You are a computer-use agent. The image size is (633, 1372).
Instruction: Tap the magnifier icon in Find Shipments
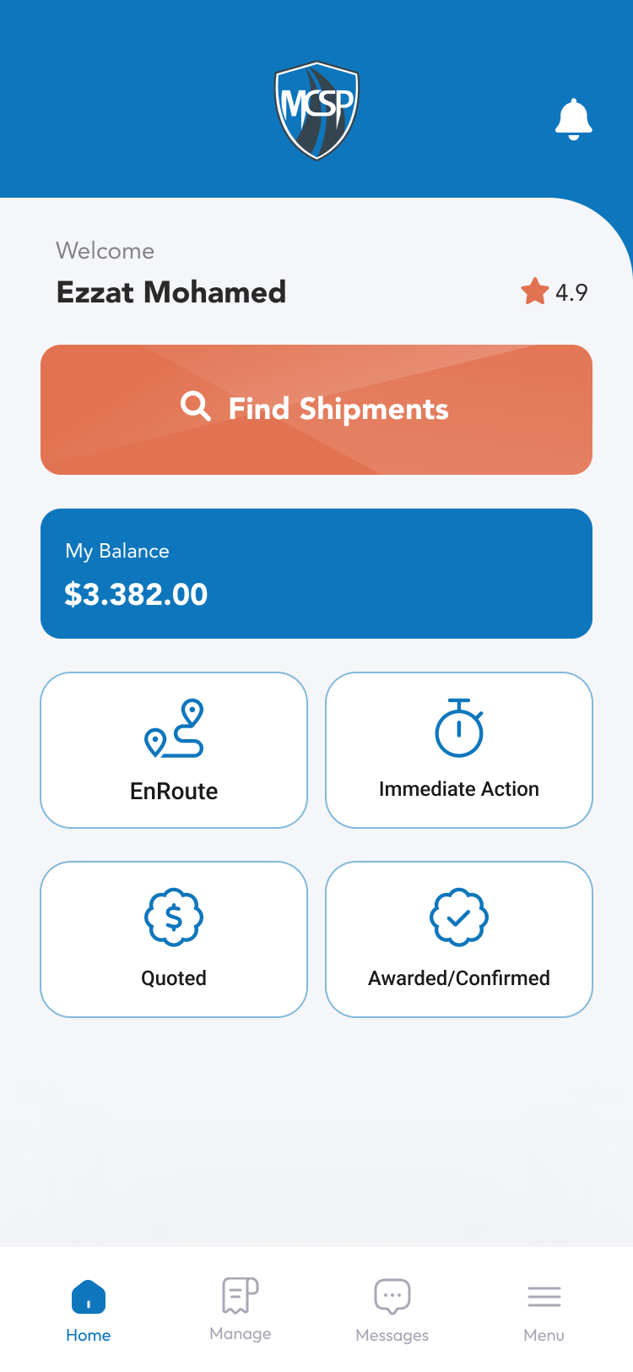point(196,406)
